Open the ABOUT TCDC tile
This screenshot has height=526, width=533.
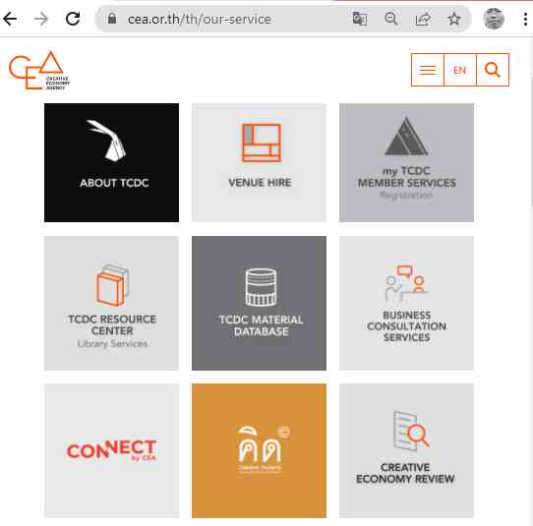(111, 163)
